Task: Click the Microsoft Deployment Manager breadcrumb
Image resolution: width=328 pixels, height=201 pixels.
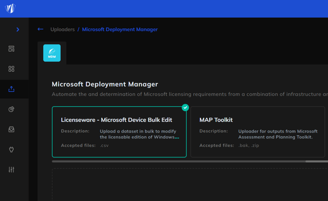Action: pyautogui.click(x=120, y=29)
